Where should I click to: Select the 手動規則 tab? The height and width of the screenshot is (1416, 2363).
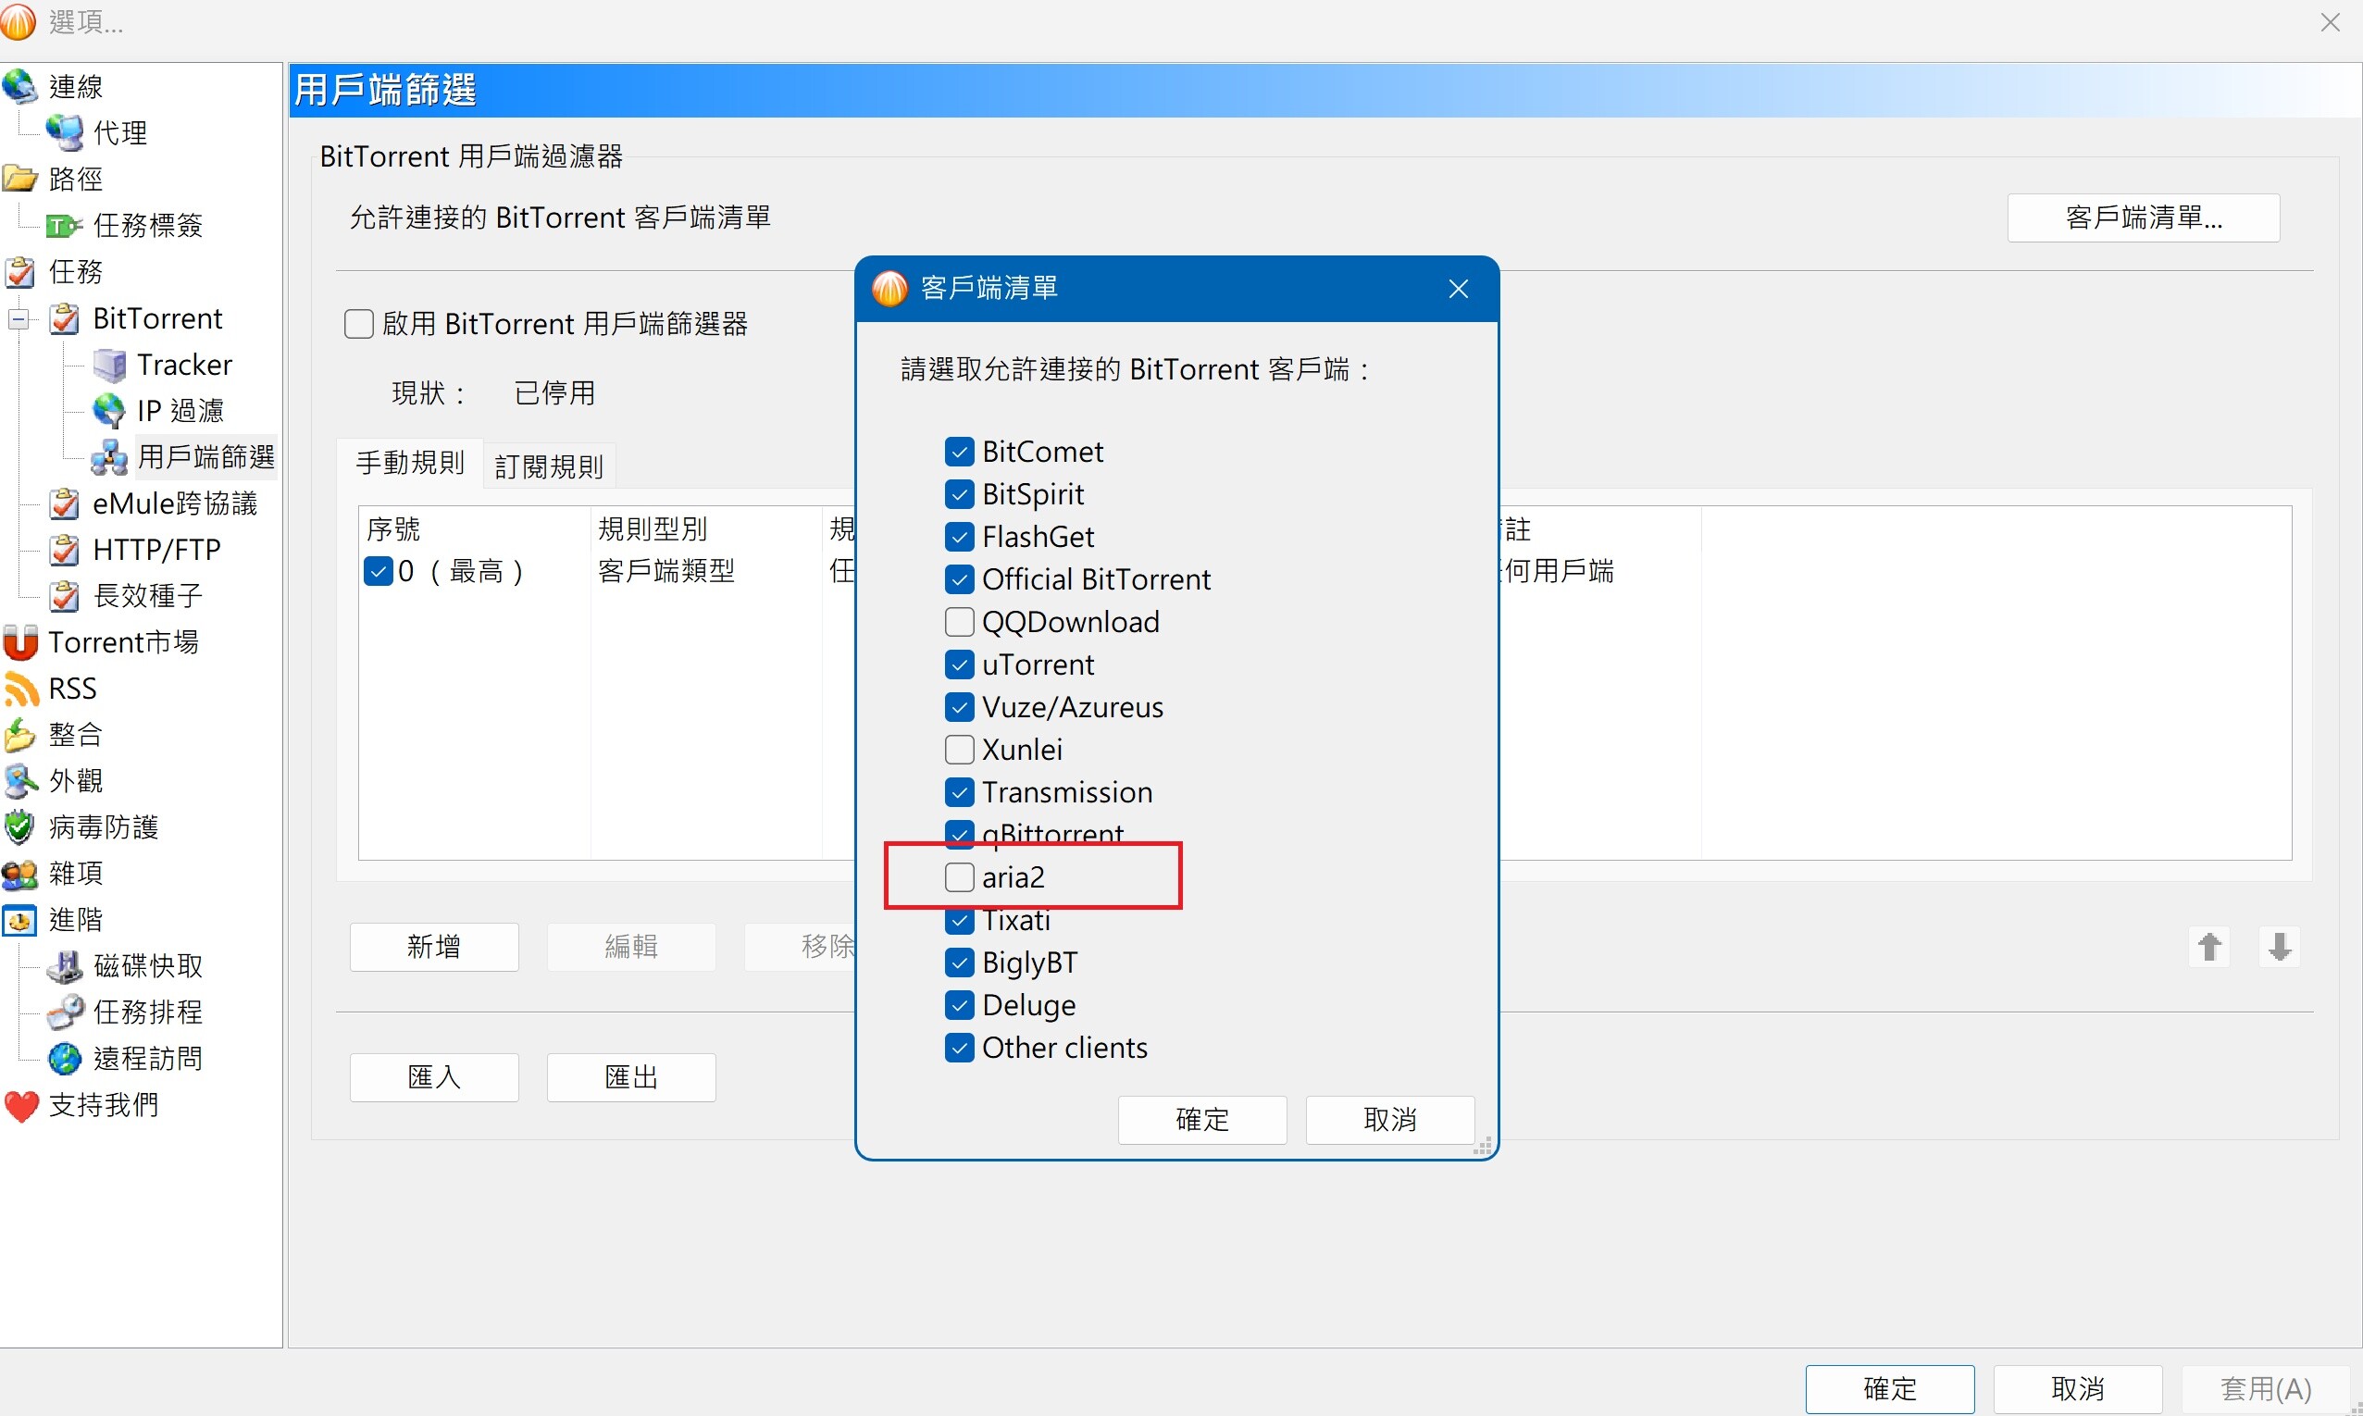click(x=410, y=464)
